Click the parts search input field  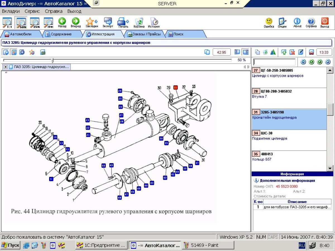(x=274, y=62)
